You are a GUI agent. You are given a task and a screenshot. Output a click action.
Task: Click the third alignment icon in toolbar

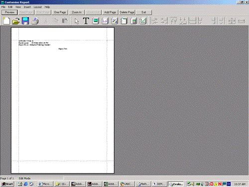[174, 21]
